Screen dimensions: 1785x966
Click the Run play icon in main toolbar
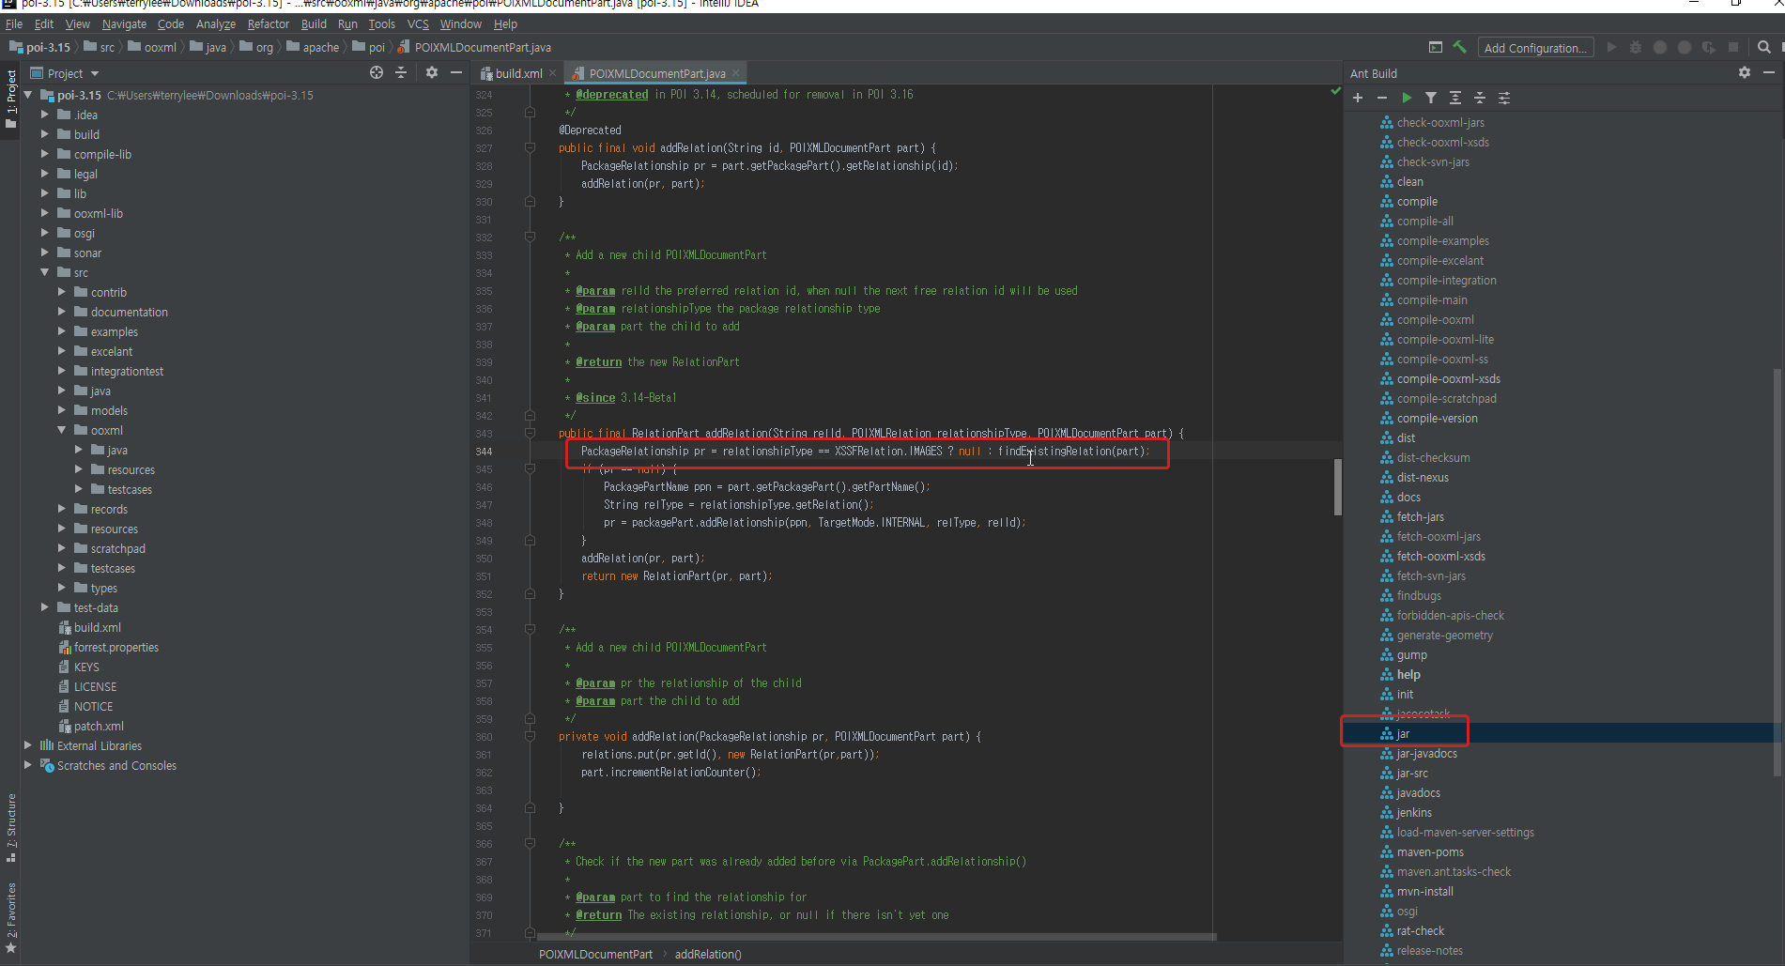[x=1611, y=47]
